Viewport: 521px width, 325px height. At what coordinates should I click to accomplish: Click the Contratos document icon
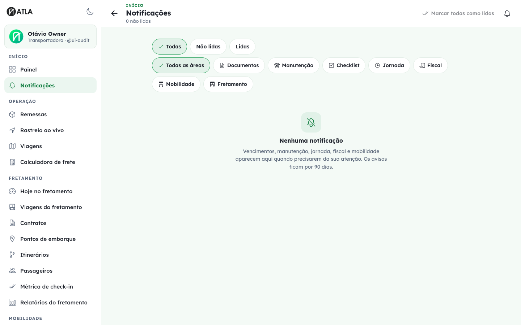coord(12,223)
